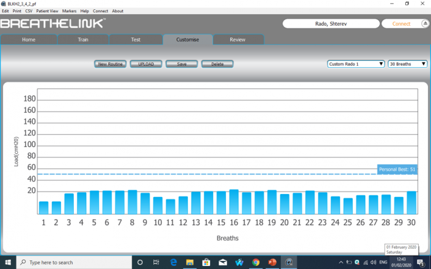The width and height of the screenshot is (431, 269).
Task: Click the UPLOAD button
Action: click(x=146, y=64)
